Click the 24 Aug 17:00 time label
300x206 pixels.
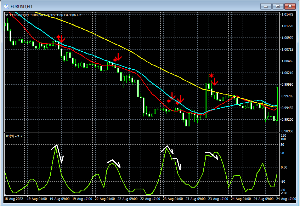pos(286,199)
